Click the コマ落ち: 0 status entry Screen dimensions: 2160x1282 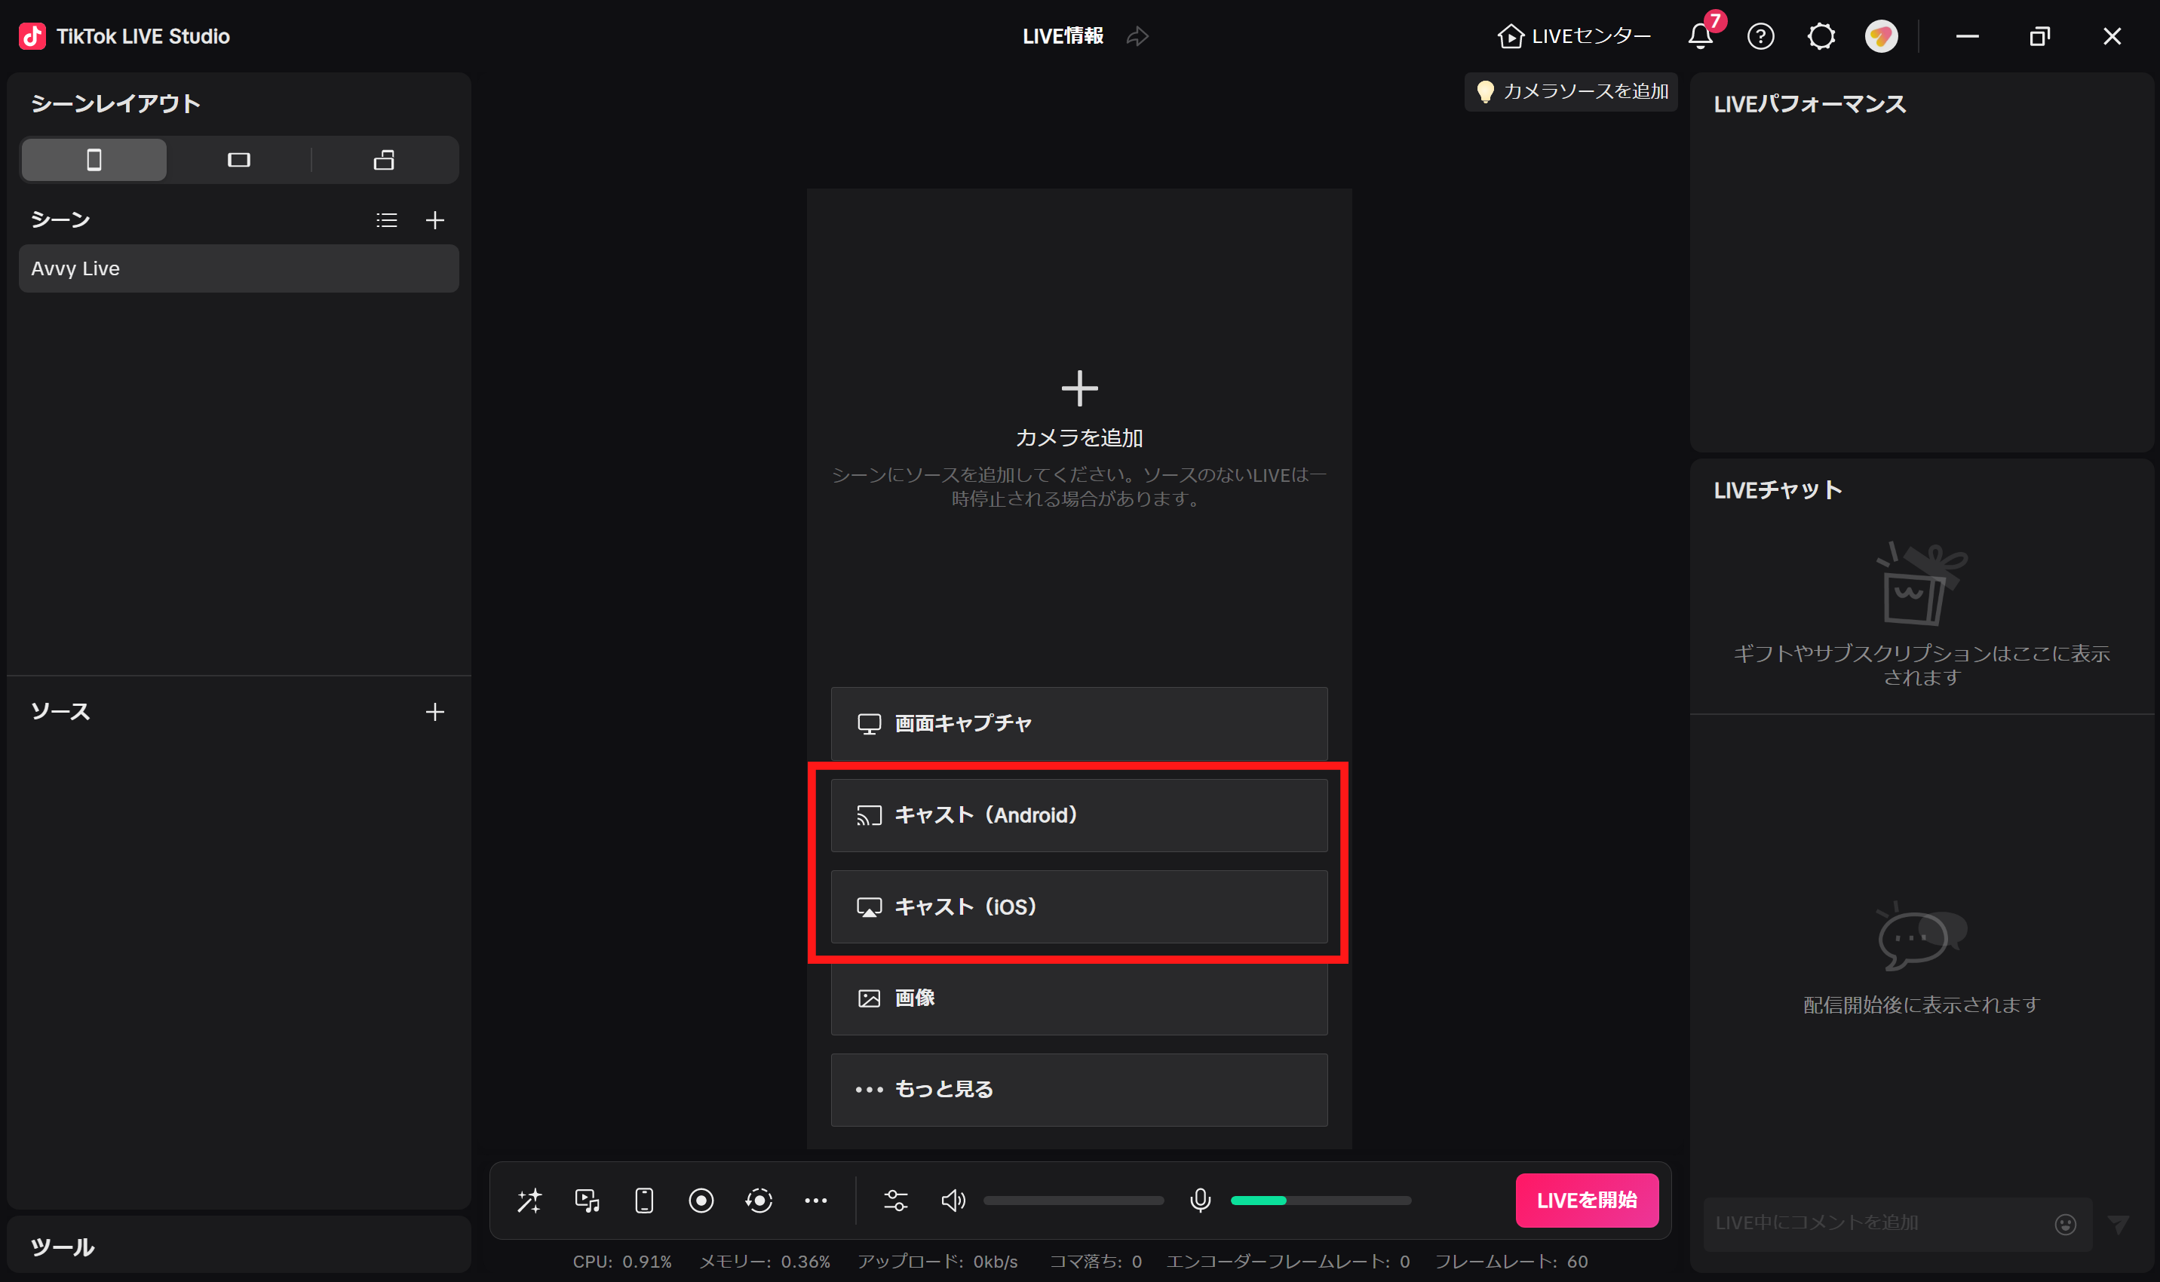(1096, 1262)
